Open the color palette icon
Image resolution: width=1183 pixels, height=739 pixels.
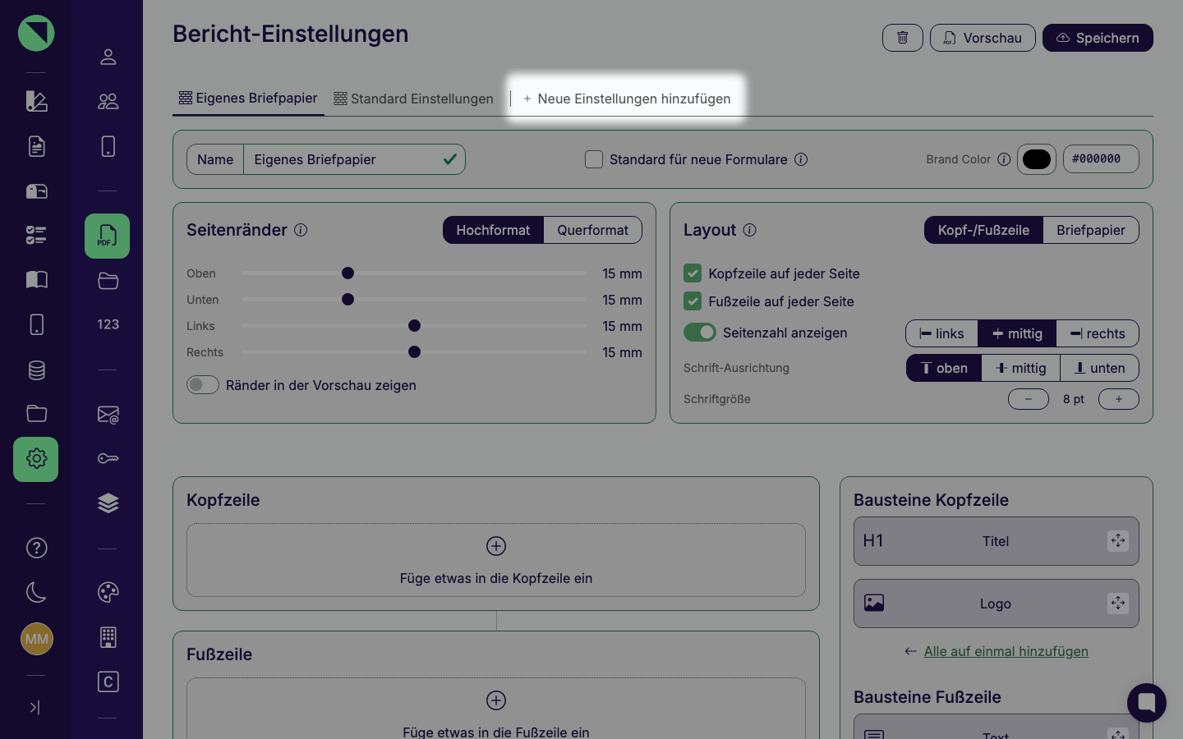tap(108, 592)
